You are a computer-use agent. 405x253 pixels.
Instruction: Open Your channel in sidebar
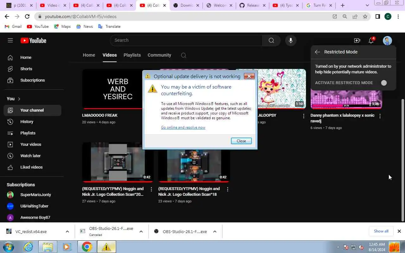click(x=32, y=110)
